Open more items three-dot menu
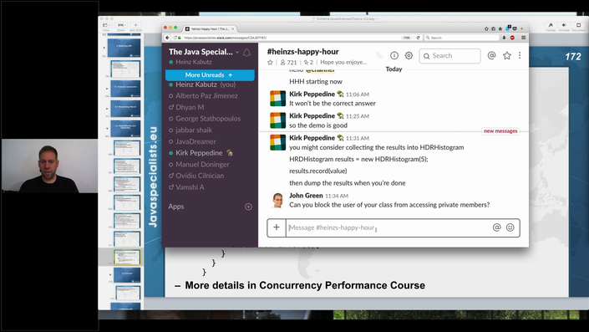Viewport: 589px width, 332px height. (x=520, y=56)
